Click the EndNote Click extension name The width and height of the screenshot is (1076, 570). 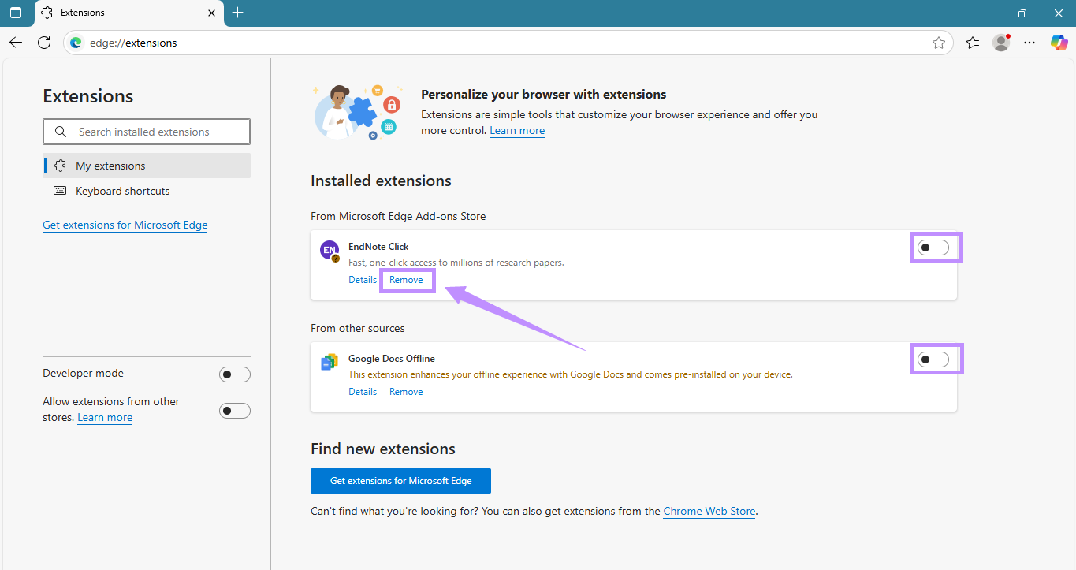coord(378,247)
